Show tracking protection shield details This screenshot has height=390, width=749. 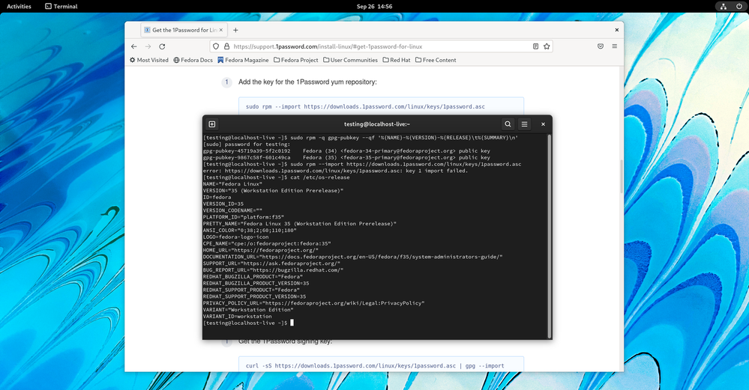216,46
